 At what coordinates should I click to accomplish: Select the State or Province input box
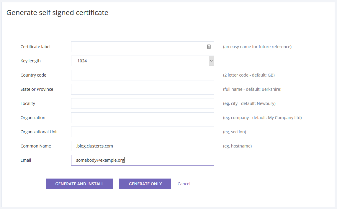coord(143,89)
